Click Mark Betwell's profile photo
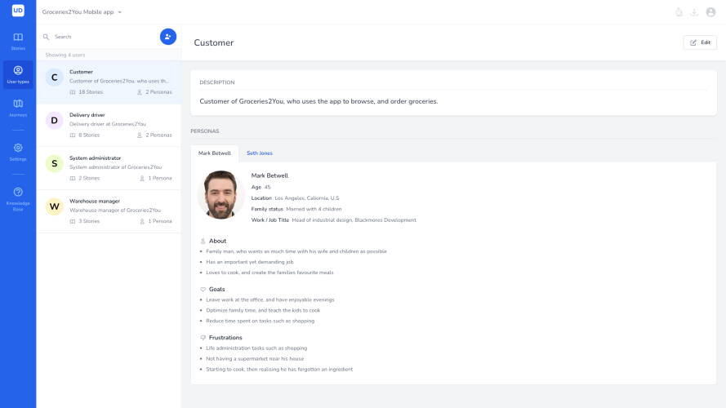The height and width of the screenshot is (408, 726). (x=220, y=195)
